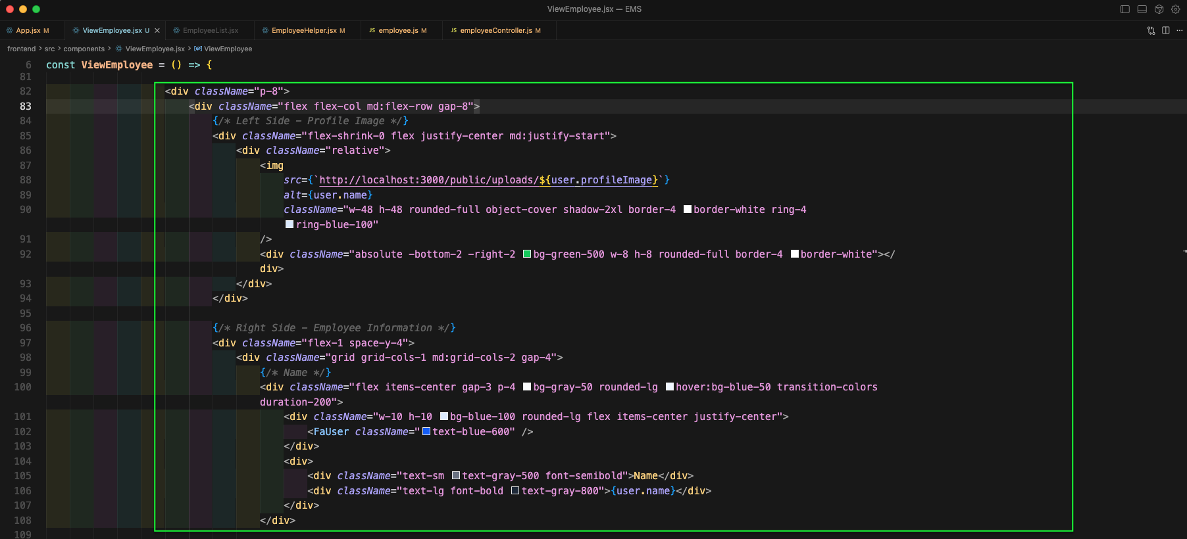
Task: Split the editor to the right
Action: (1166, 30)
